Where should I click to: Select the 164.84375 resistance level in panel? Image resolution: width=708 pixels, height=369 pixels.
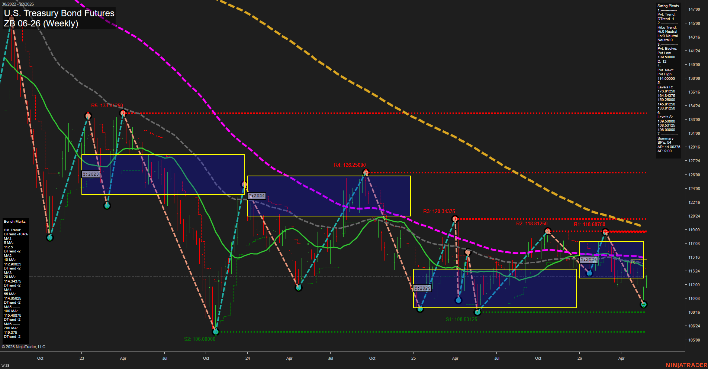coord(666,96)
